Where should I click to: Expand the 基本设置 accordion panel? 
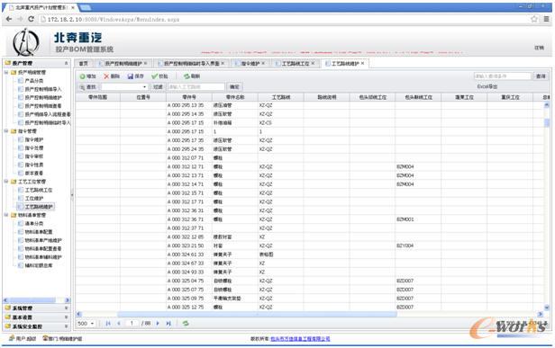click(66, 317)
